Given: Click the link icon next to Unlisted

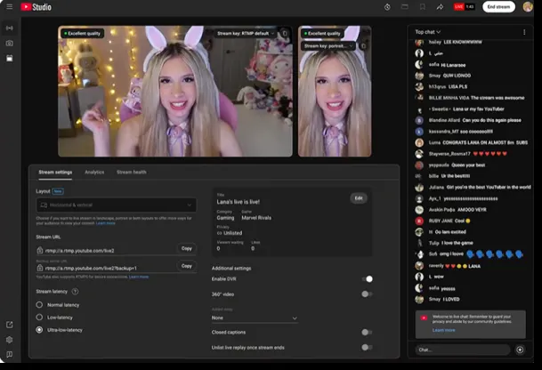Looking at the screenshot, I should coord(219,233).
